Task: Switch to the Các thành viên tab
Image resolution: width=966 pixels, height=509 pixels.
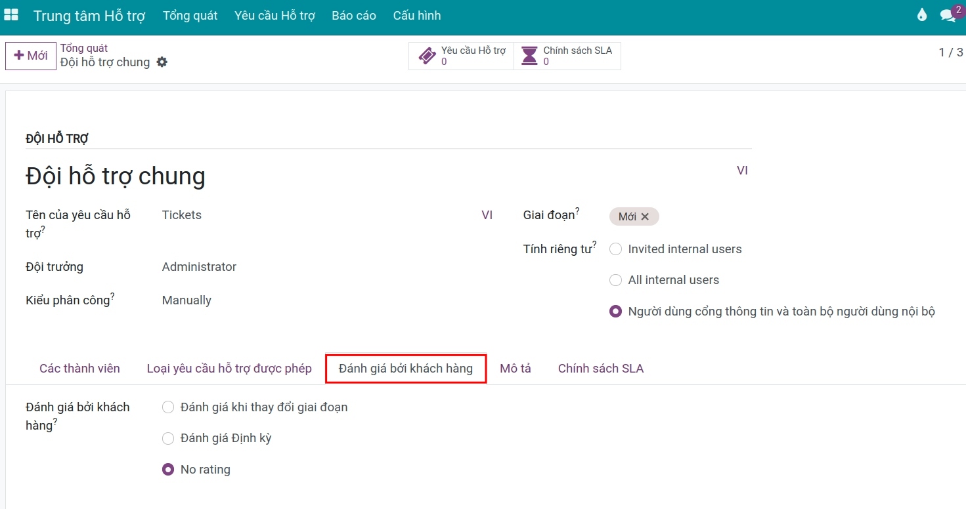Action: 79,369
